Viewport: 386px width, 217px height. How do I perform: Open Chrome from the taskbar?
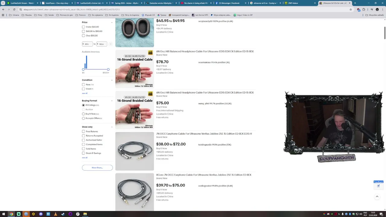pyautogui.click(x=11, y=214)
